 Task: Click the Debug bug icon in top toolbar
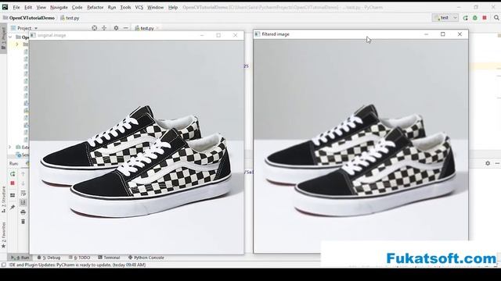point(475,18)
